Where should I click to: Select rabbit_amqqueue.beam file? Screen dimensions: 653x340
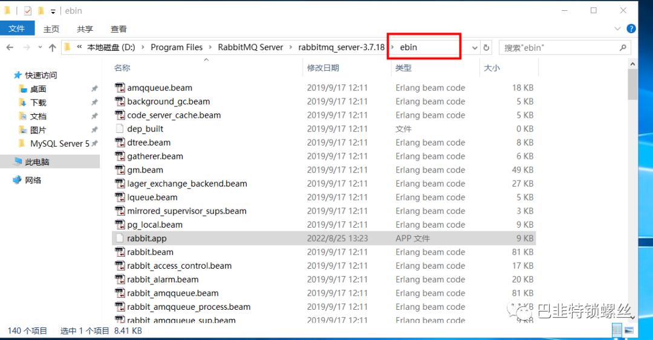[x=173, y=293]
